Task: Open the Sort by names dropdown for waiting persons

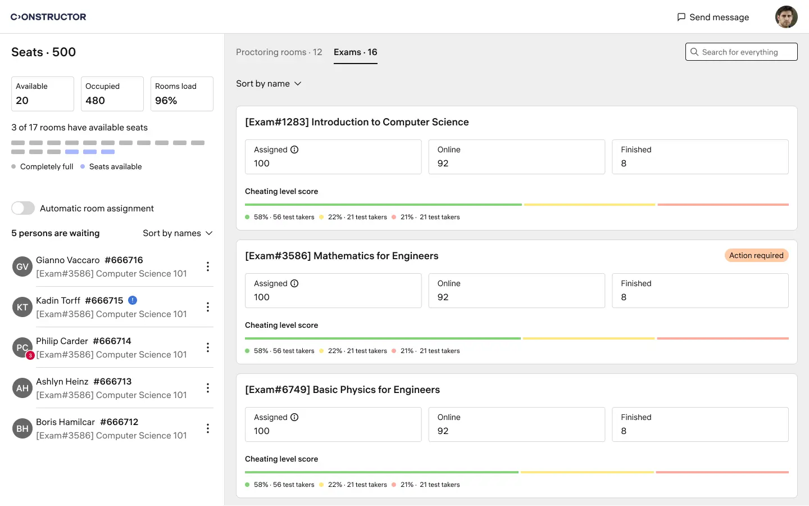Action: (178, 233)
